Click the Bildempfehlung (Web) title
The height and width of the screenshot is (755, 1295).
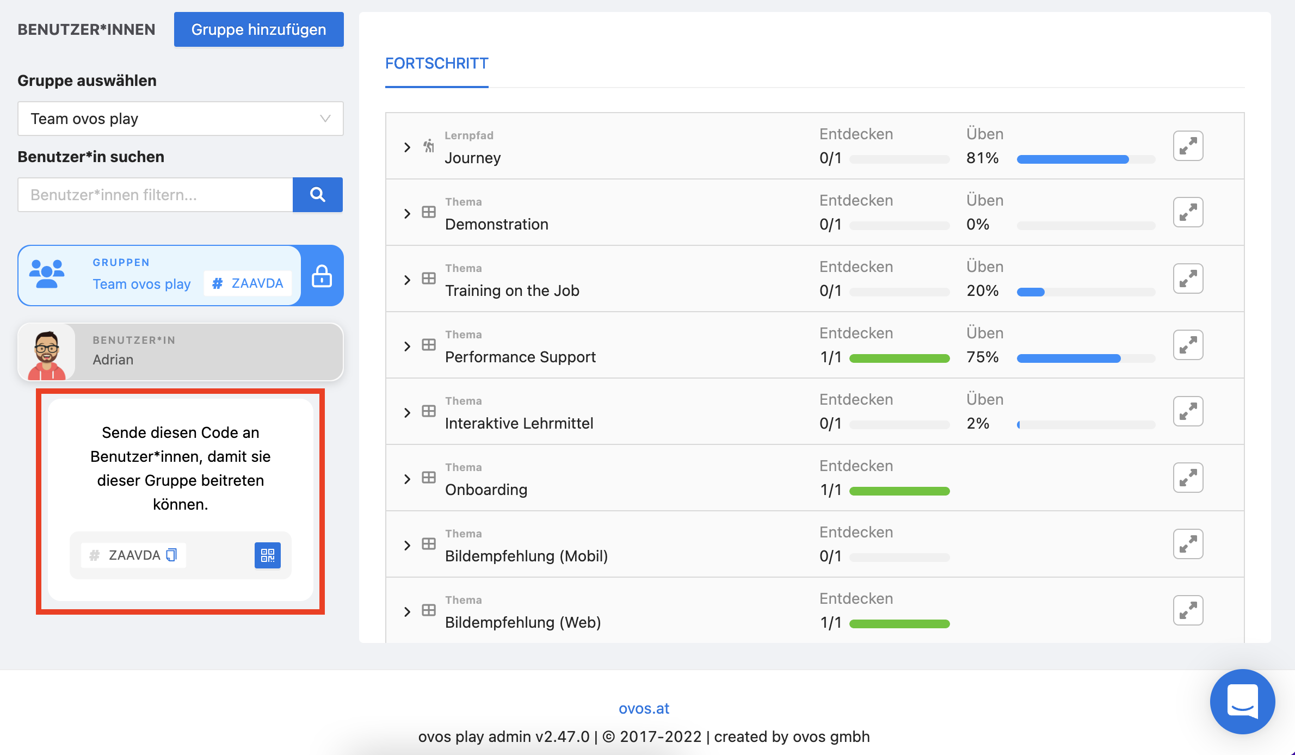(x=523, y=622)
